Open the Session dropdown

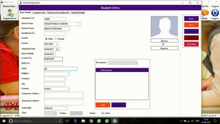point(57,44)
